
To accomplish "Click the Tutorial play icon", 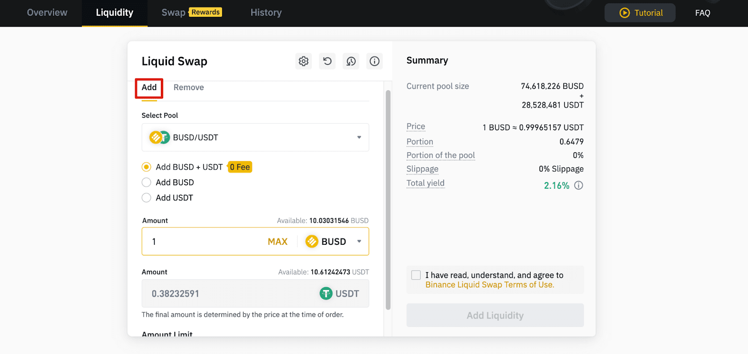I will (x=625, y=13).
